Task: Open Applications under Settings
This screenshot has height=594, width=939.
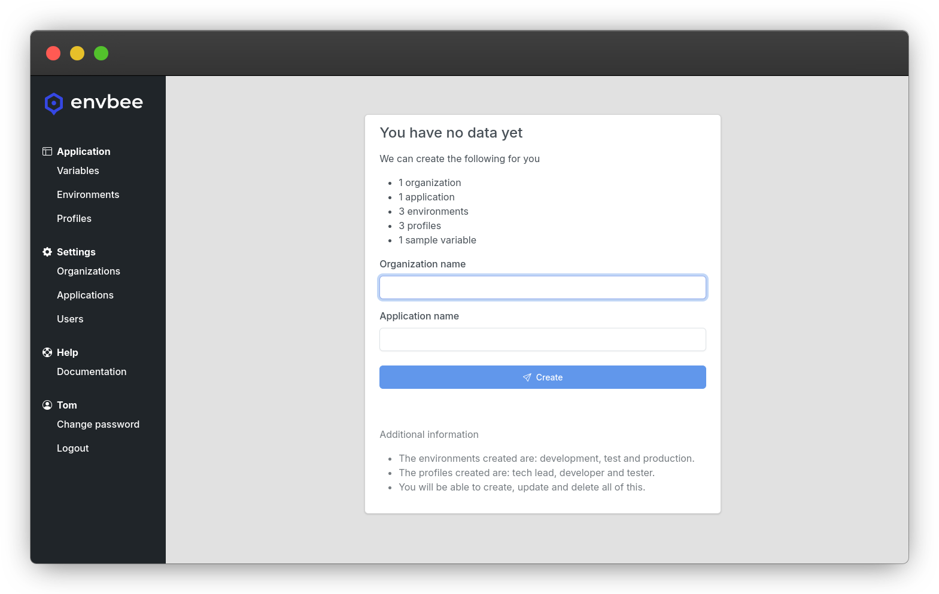Action: coord(85,295)
